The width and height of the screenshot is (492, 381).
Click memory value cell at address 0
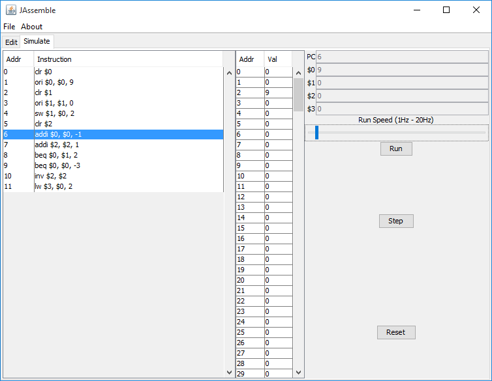(x=279, y=72)
